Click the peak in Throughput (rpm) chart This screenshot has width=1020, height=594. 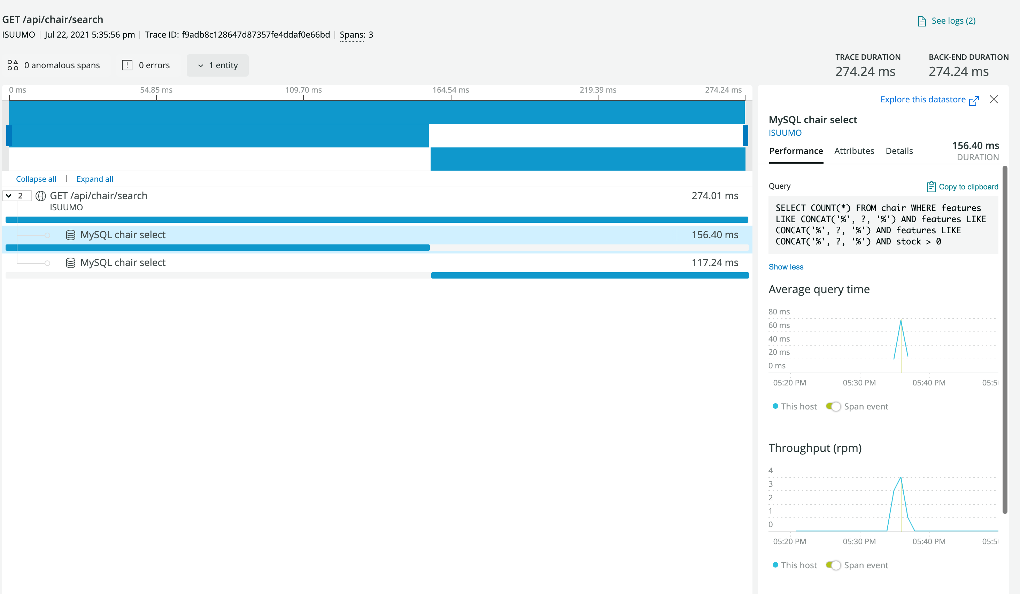click(x=901, y=478)
